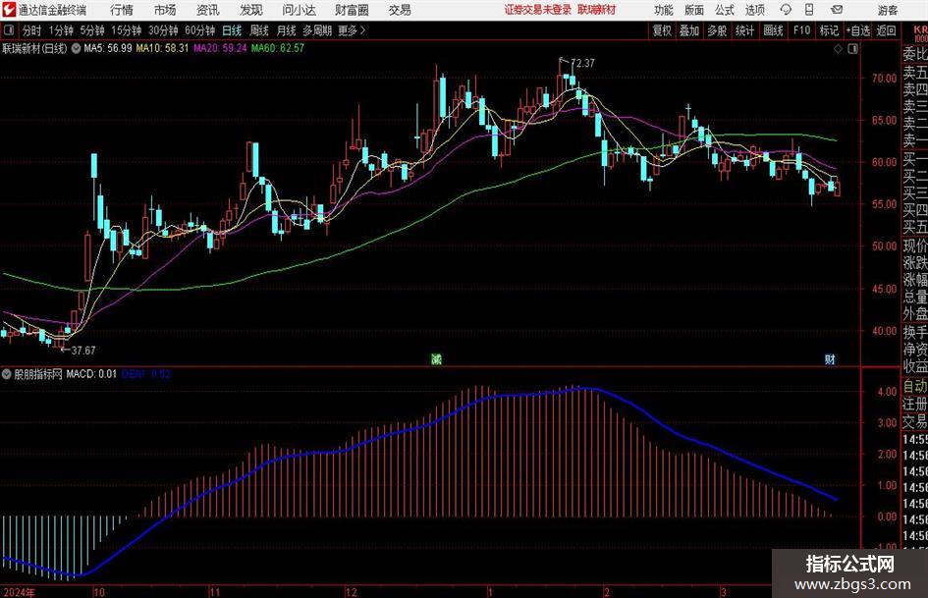Open the 资讯 menu
The width and height of the screenshot is (928, 598).
click(208, 10)
